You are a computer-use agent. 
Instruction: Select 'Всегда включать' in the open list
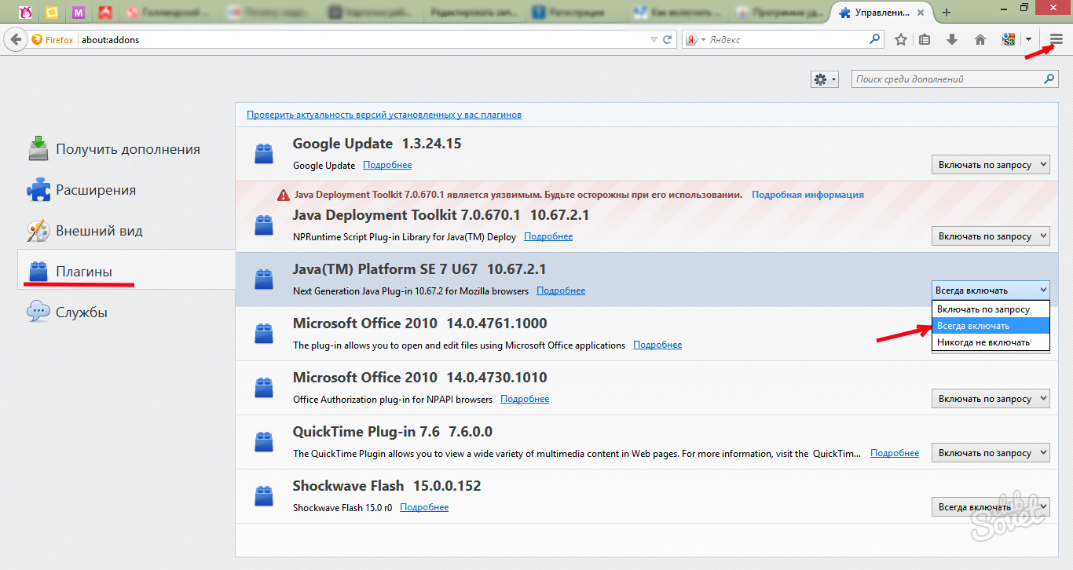click(991, 326)
